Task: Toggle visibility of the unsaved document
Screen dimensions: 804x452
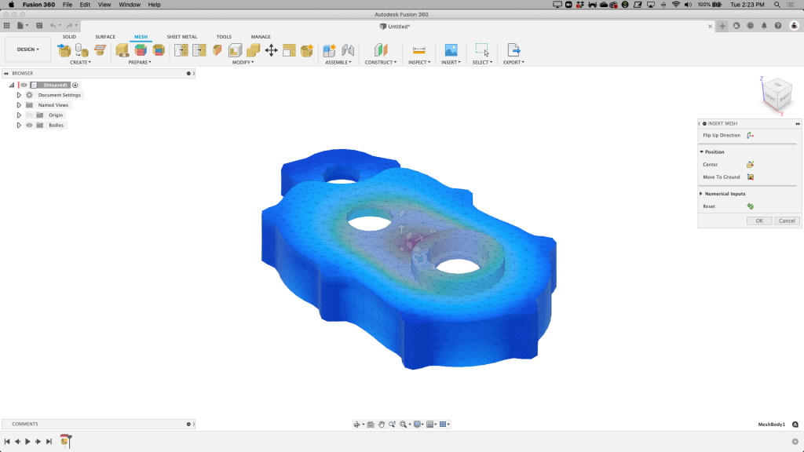Action: pos(24,85)
